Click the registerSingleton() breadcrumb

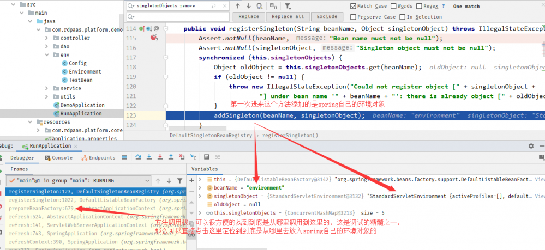click(290, 136)
